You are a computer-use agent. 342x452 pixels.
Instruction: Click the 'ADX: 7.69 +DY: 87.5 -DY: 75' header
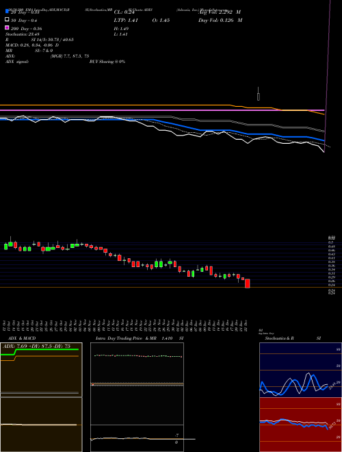pos(36,346)
